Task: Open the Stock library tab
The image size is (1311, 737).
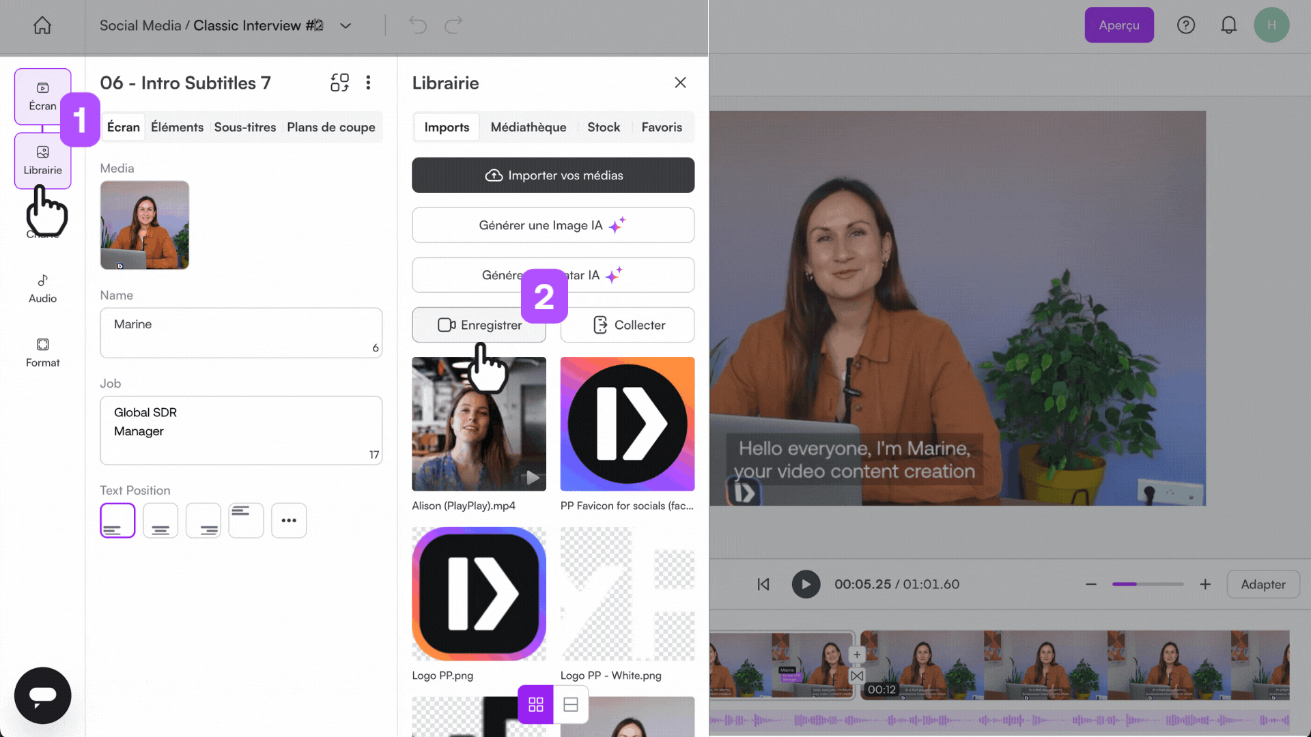Action: (x=604, y=127)
